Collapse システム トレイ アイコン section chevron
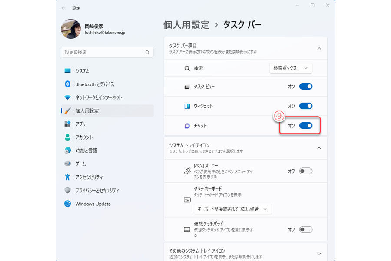The width and height of the screenshot is (391, 261). (x=319, y=148)
